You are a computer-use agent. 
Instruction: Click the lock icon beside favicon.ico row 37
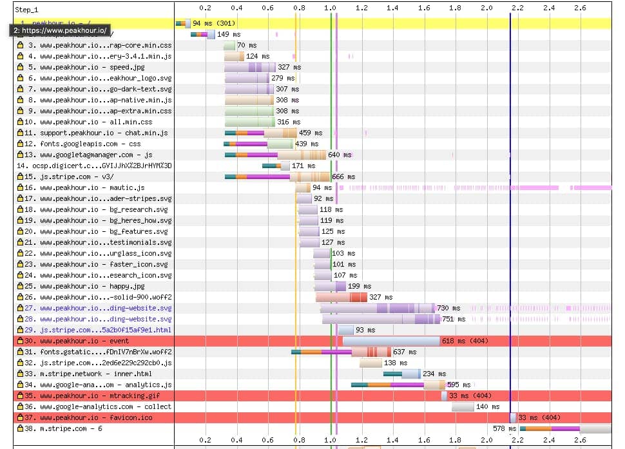click(x=21, y=417)
